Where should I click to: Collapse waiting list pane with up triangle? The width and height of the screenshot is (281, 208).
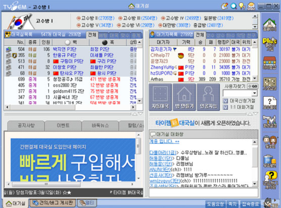click(x=250, y=114)
